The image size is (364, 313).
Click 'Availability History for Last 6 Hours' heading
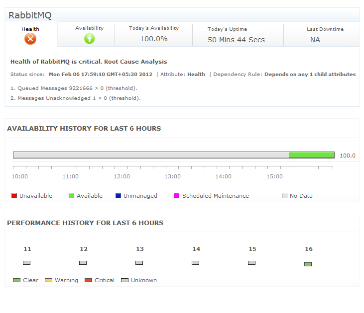click(84, 129)
